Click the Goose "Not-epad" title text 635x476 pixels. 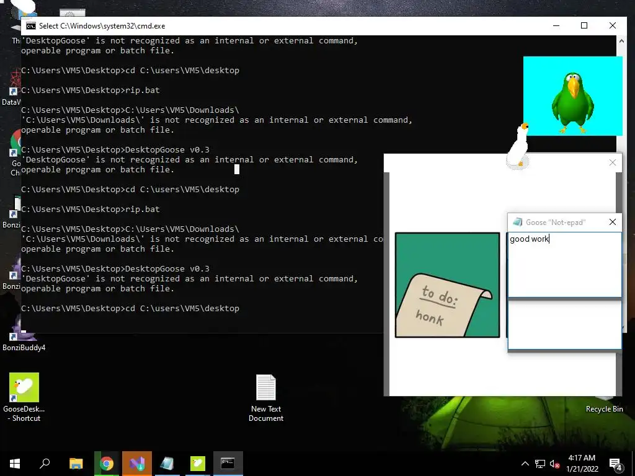(x=555, y=223)
